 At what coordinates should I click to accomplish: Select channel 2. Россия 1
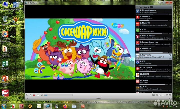[x=154, y=18]
